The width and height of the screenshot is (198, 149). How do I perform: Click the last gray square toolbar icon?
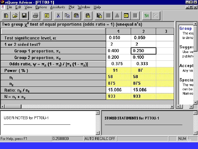coord(135,16)
